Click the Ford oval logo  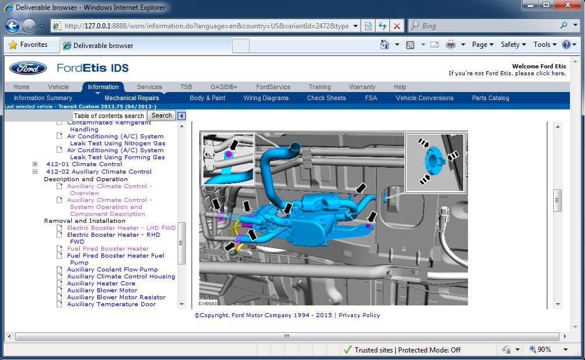(x=28, y=68)
